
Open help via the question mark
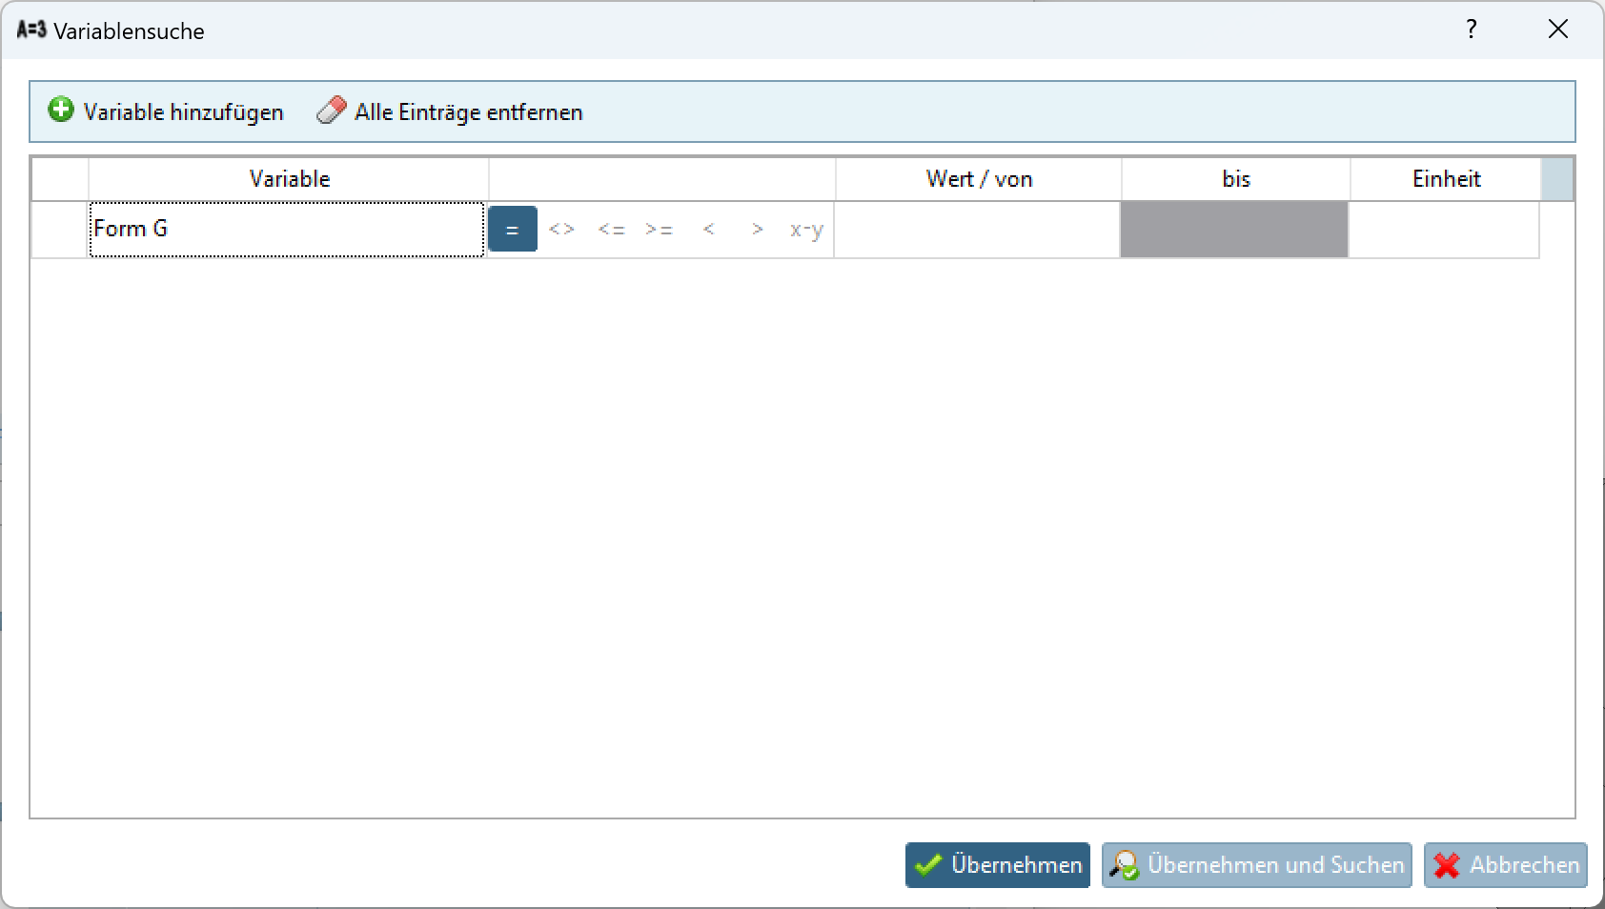click(1472, 30)
